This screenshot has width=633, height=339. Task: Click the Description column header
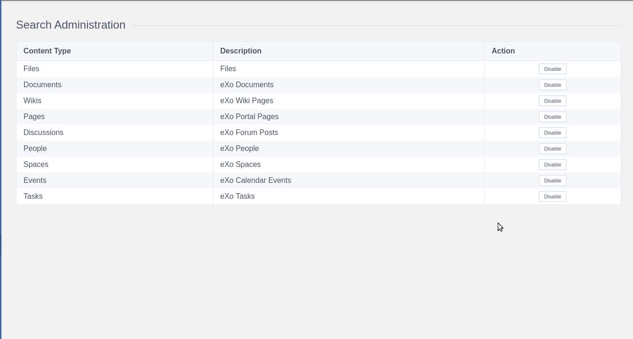[240, 51]
